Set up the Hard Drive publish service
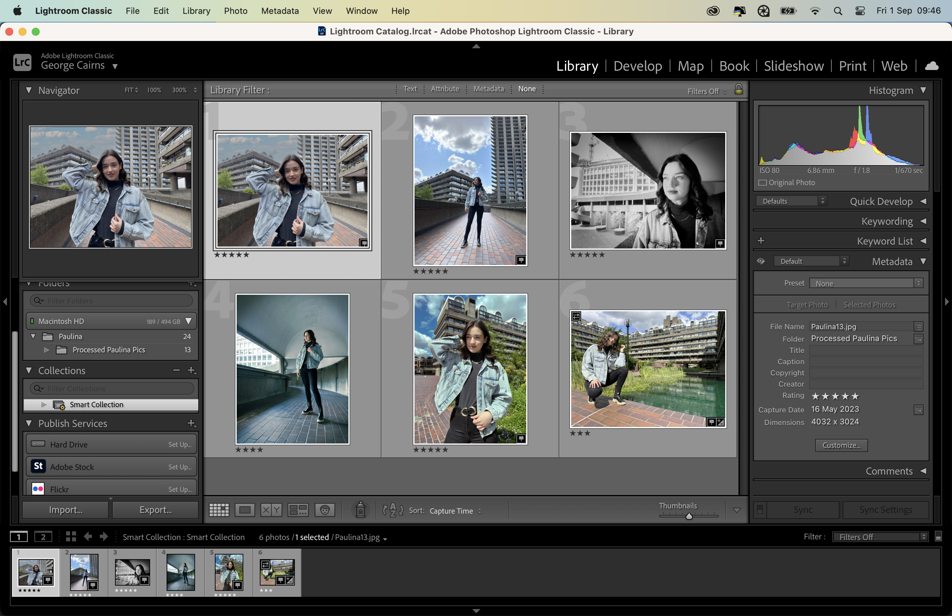 [x=179, y=444]
